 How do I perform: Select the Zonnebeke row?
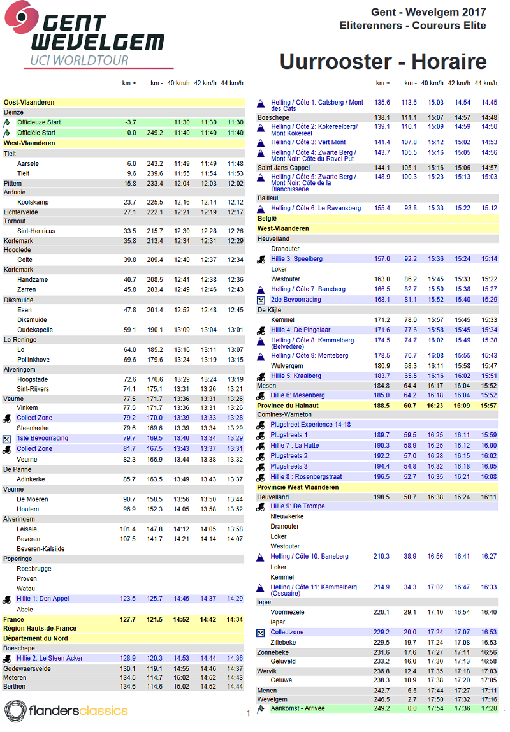[377, 652]
